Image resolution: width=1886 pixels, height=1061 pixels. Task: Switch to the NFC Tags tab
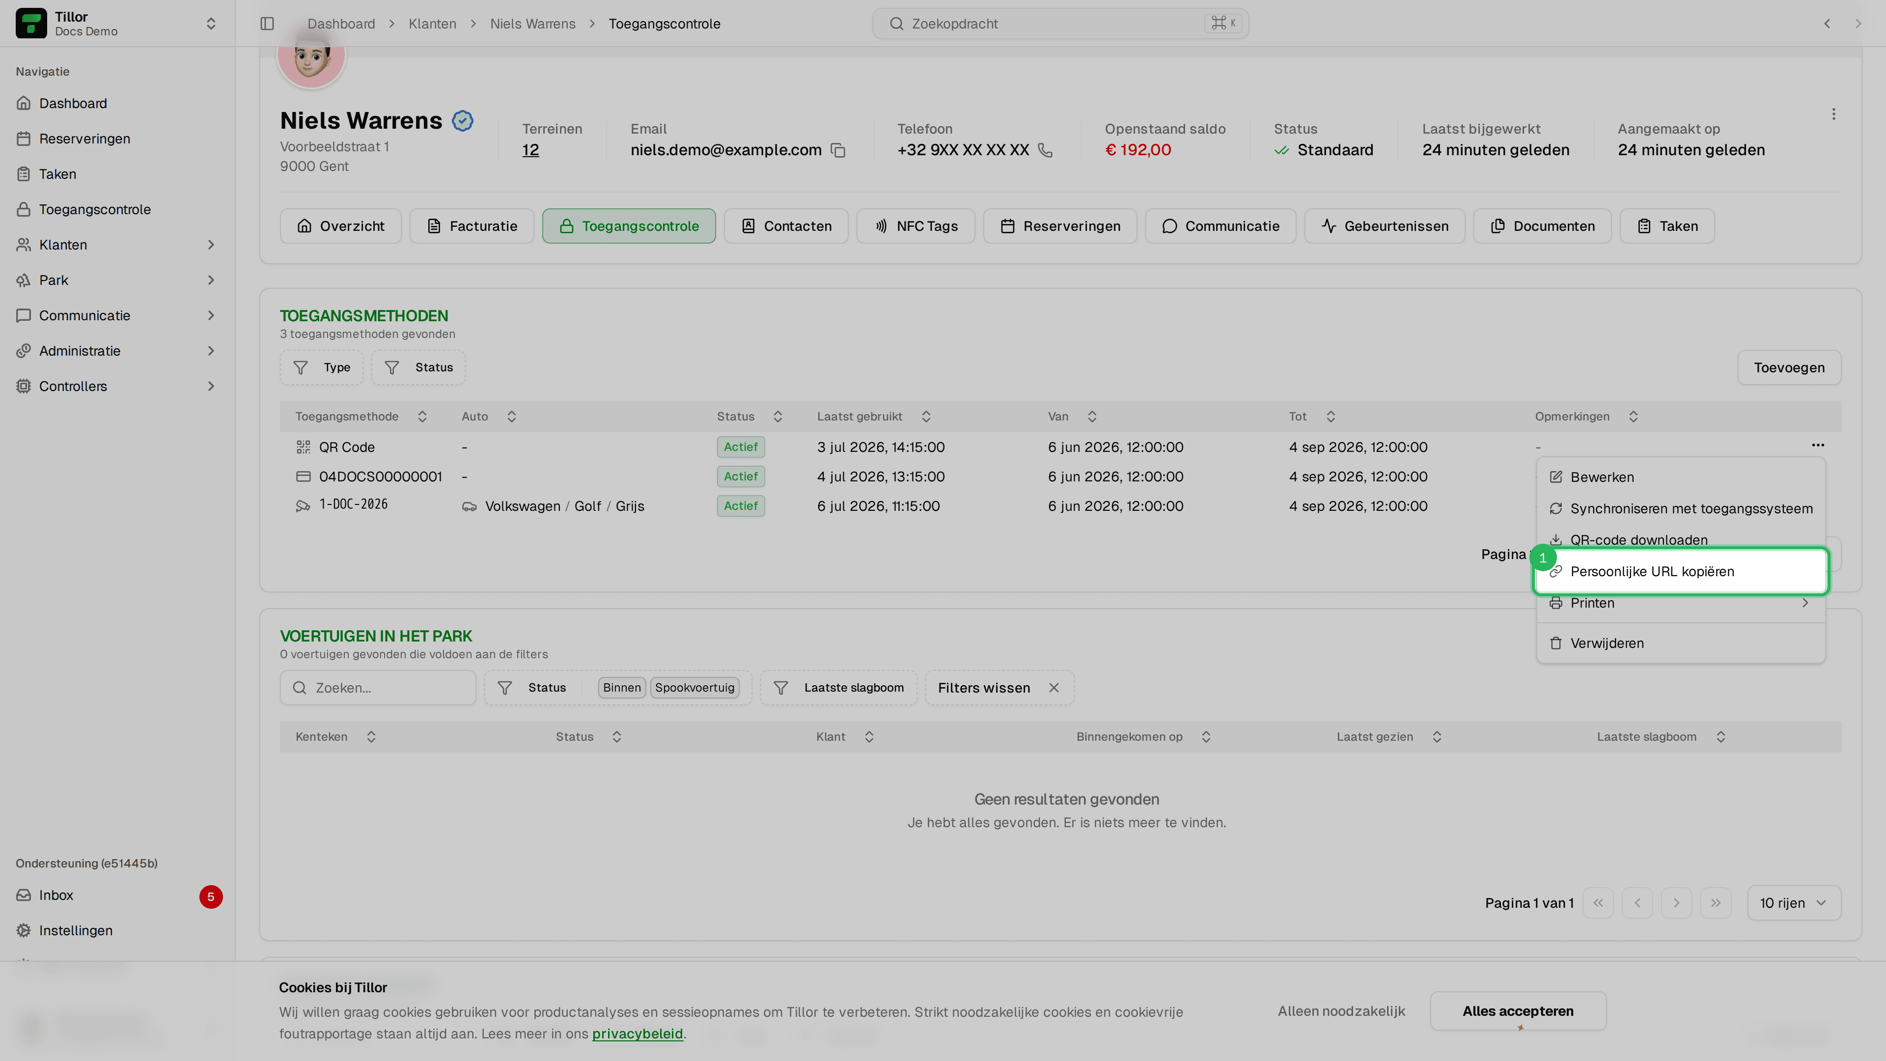click(x=915, y=226)
